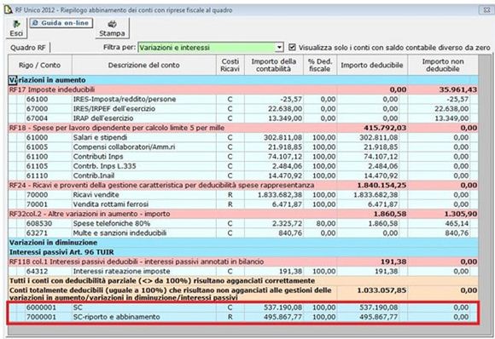Screen dimensions: 495x339
Task: Click the application icon in title bar
Action: click(x=9, y=9)
